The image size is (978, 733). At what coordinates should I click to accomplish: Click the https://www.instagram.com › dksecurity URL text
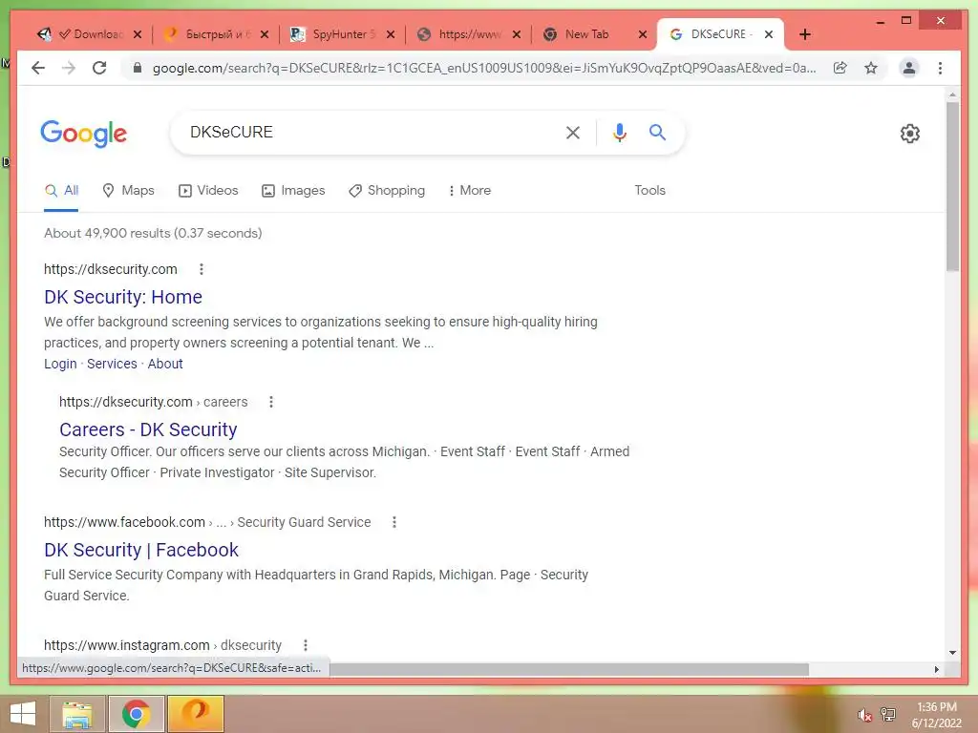[x=162, y=645]
